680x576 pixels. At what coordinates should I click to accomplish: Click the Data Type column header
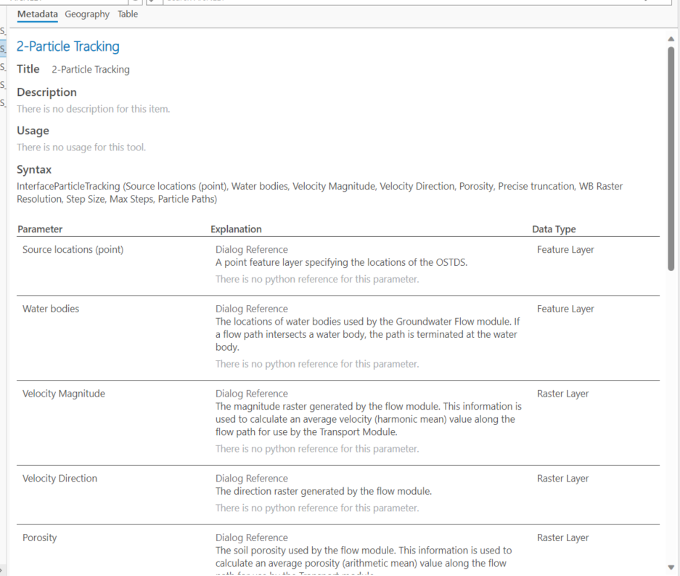(554, 230)
